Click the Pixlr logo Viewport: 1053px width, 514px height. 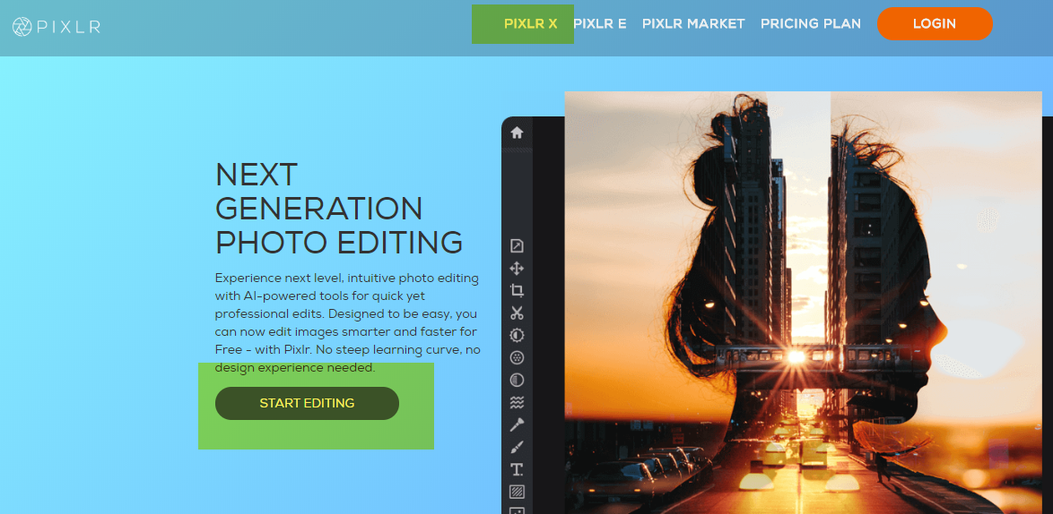(x=57, y=27)
